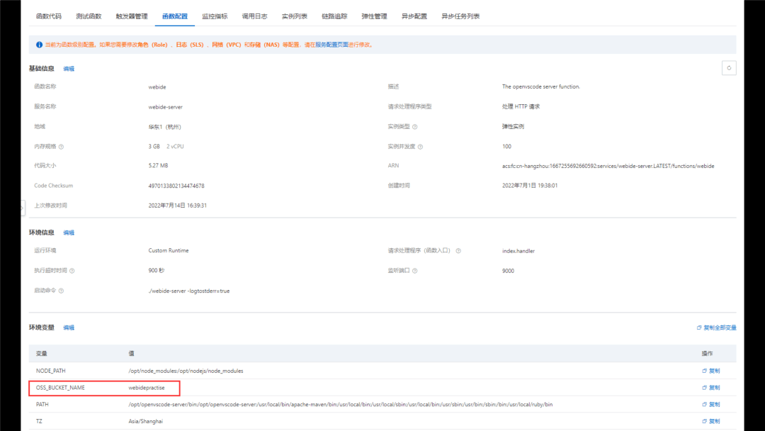
Task: Click the webidepractise value
Action: coord(147,388)
